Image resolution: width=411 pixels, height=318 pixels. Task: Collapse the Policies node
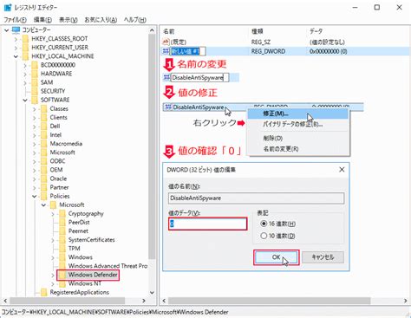35,196
